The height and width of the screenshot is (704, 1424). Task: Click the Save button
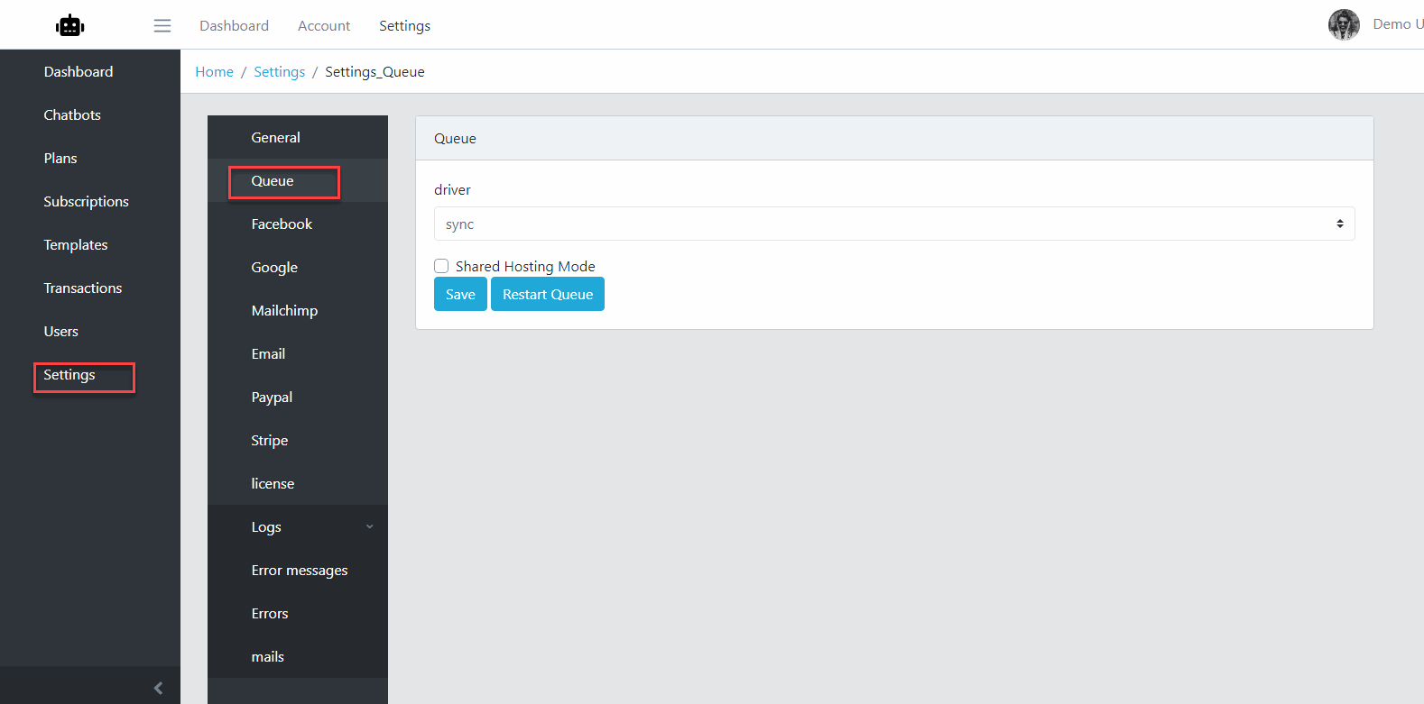point(460,294)
